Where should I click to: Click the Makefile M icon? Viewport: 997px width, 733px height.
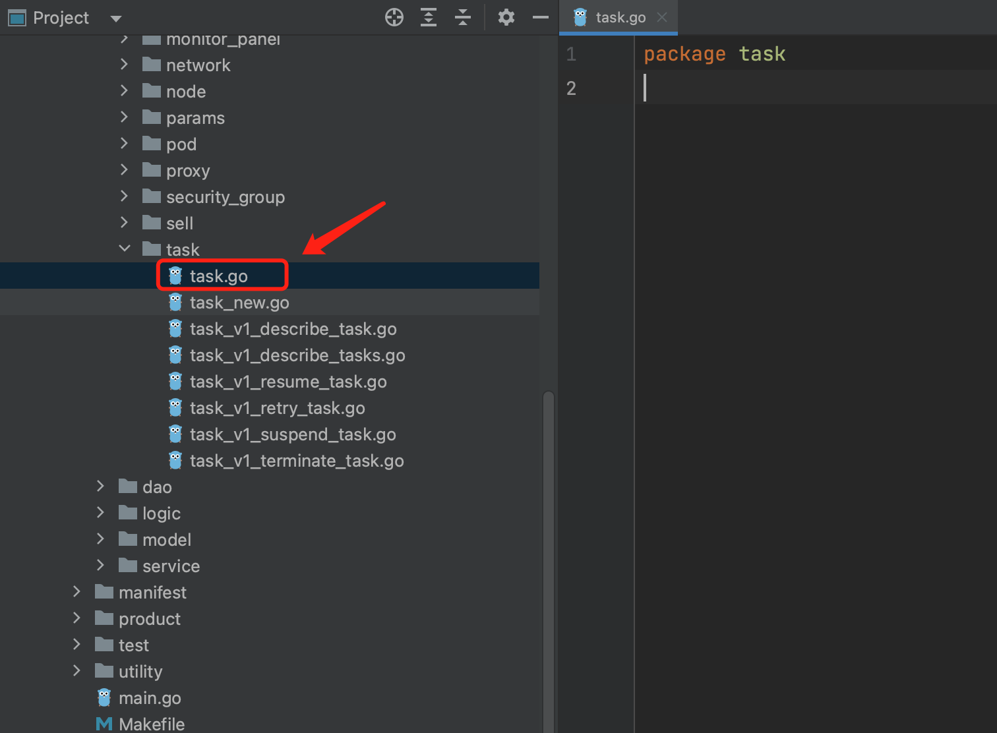point(104,724)
